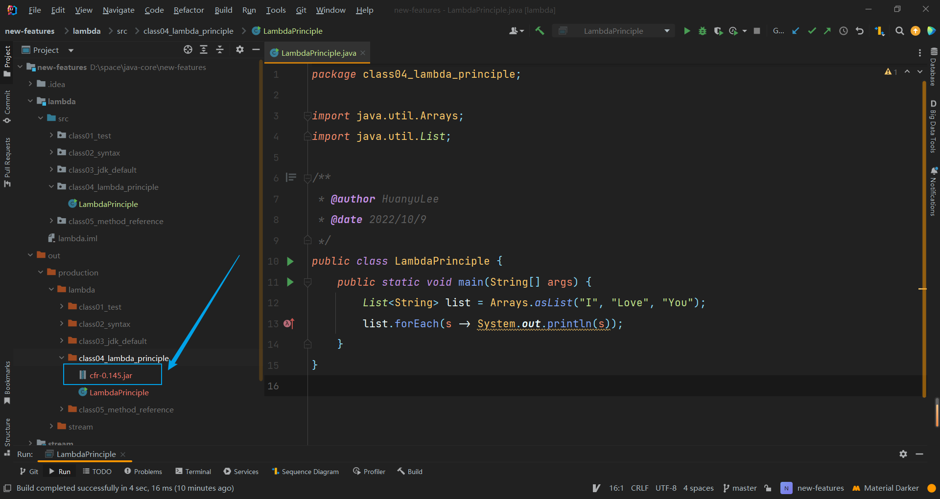Image resolution: width=940 pixels, height=499 pixels.
Task: Open Search Everywhere magnifier
Action: click(x=899, y=31)
